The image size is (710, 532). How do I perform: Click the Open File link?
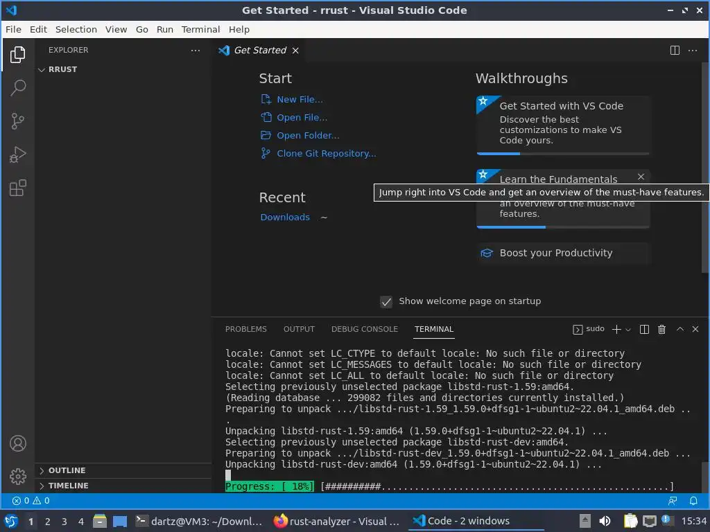[x=302, y=118]
